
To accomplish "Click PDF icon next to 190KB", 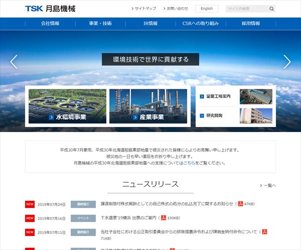I will click(164, 217).
